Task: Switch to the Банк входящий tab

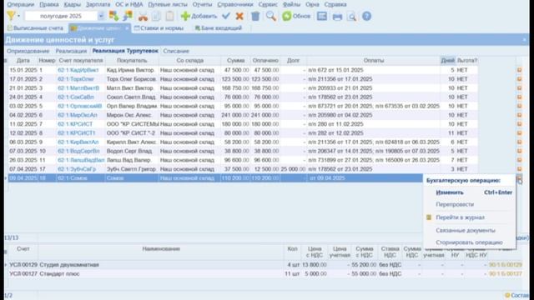Action: coord(219,28)
